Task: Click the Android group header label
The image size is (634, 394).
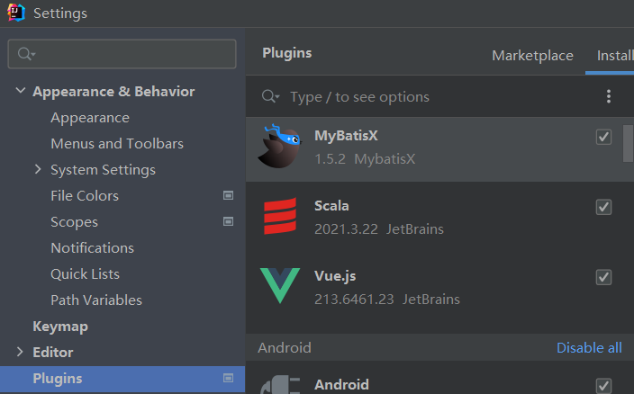Action: [x=285, y=347]
